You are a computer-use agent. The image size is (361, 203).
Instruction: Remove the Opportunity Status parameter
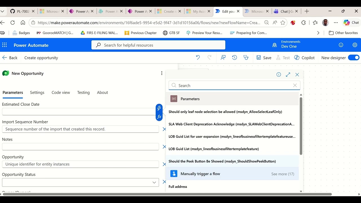(164, 182)
